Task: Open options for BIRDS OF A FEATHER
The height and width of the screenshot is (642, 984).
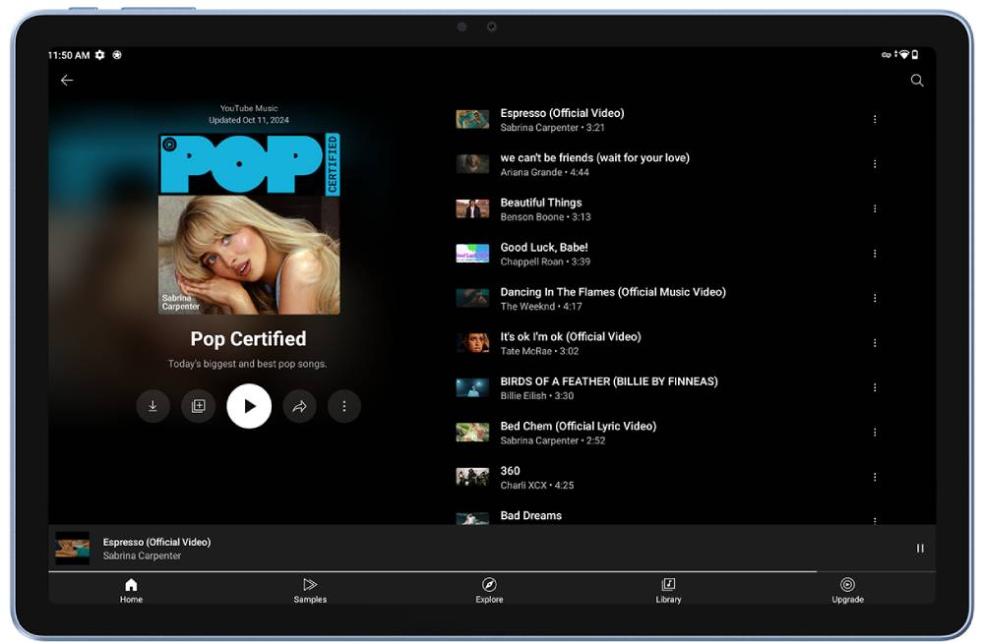Action: (875, 387)
